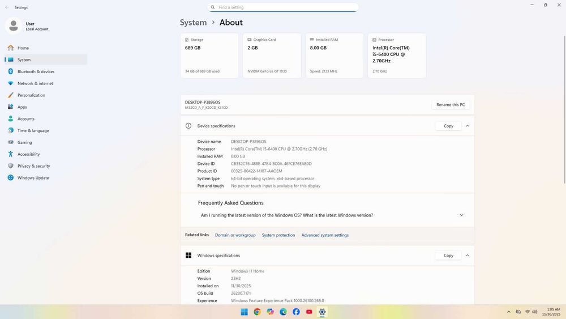Image resolution: width=566 pixels, height=319 pixels.
Task: Click the Wi-Fi network tray icon
Action: 528,312
